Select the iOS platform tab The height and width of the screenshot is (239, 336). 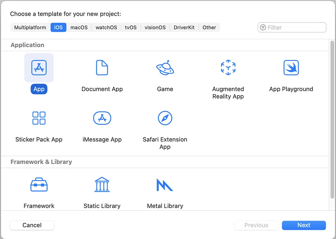58,27
